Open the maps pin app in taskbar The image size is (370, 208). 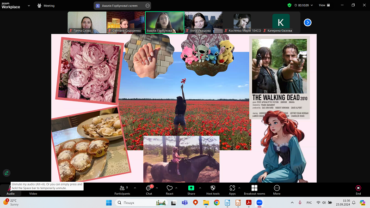tap(195, 202)
